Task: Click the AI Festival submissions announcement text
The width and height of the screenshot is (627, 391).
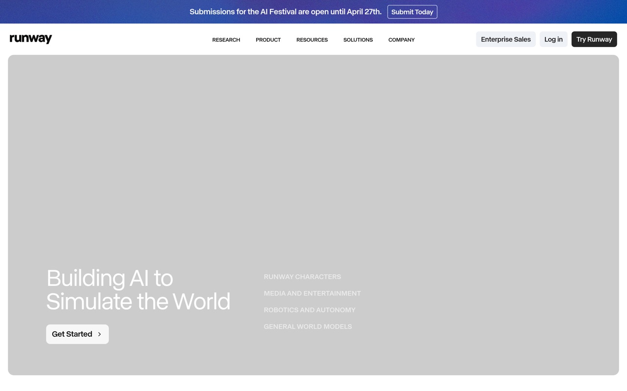Action: click(286, 12)
